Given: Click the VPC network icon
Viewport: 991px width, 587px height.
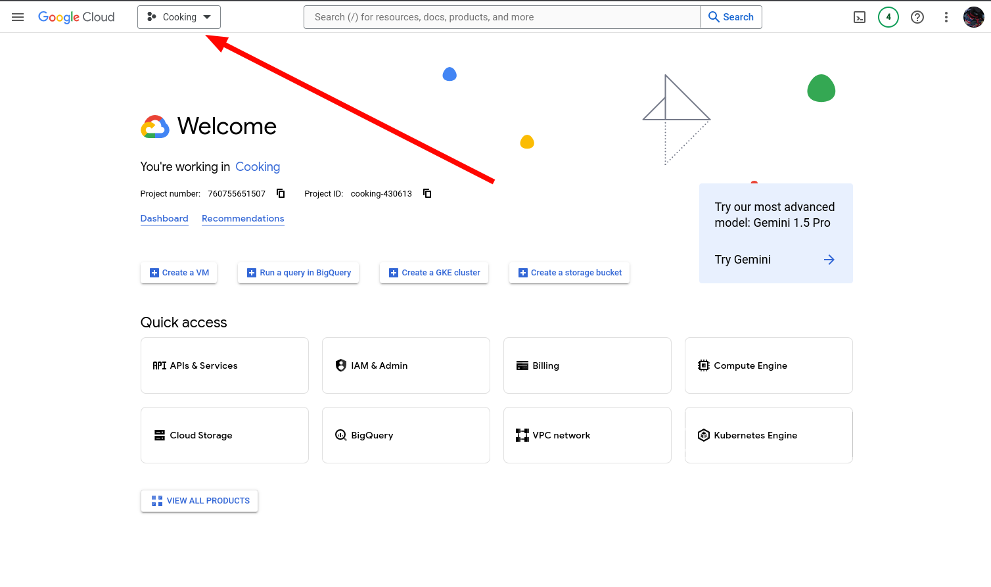Looking at the screenshot, I should tap(522, 435).
